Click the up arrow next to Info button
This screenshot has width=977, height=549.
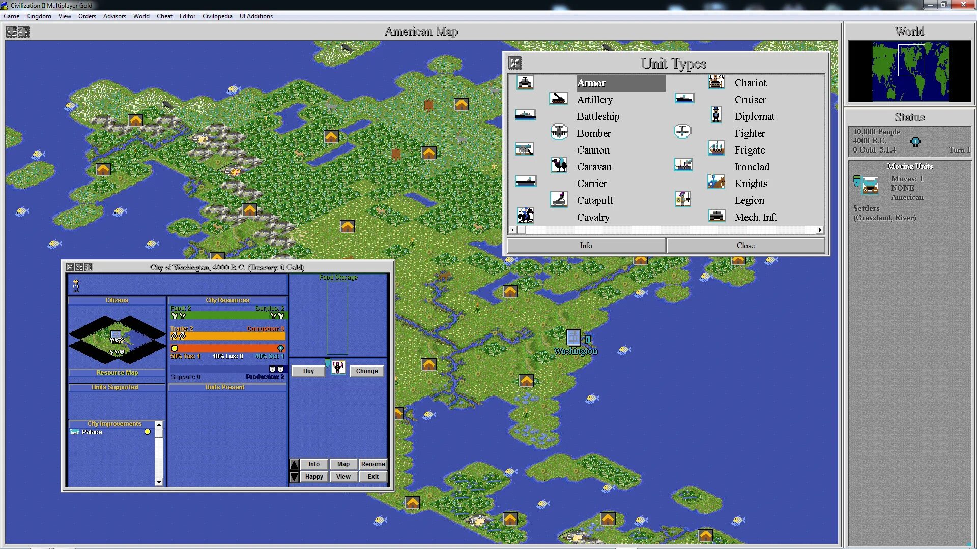pyautogui.click(x=294, y=464)
